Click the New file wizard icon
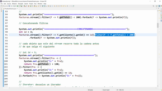 pyautogui.click(x=1, y=6)
